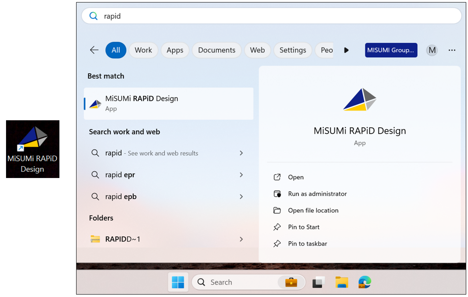
Task: Switch to the Settings filter tab
Action: pos(293,50)
